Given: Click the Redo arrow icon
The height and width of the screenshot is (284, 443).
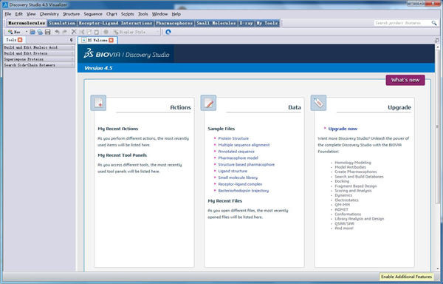Looking at the screenshot, I should (65, 32).
